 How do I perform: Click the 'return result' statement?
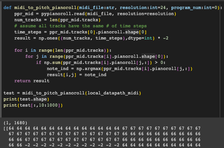tap(32, 81)
